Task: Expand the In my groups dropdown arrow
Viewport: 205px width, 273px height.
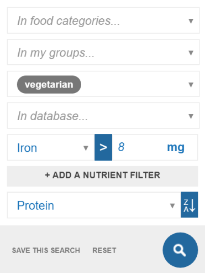Action: coord(191,53)
